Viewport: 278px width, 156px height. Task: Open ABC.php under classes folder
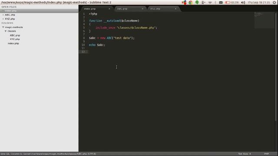pyautogui.click(x=15, y=36)
